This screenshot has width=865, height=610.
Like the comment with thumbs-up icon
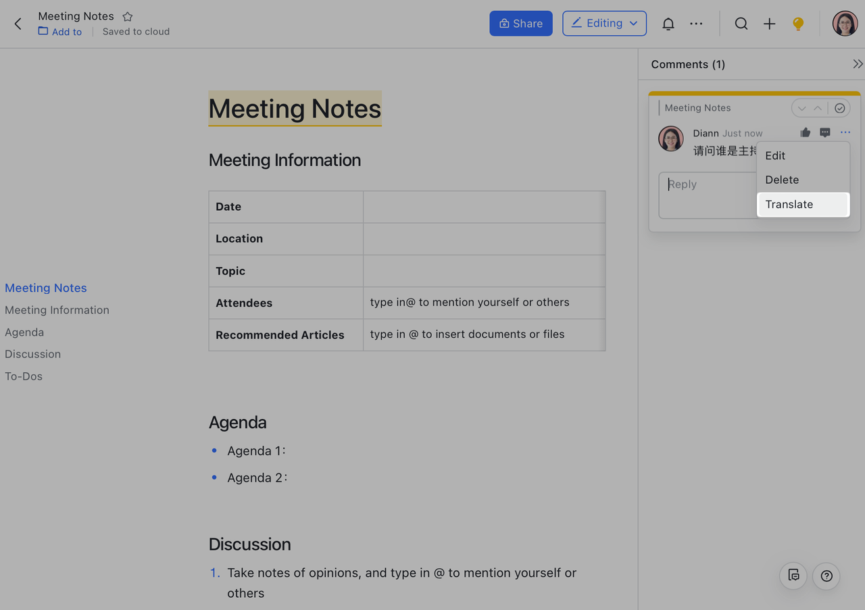click(x=805, y=132)
